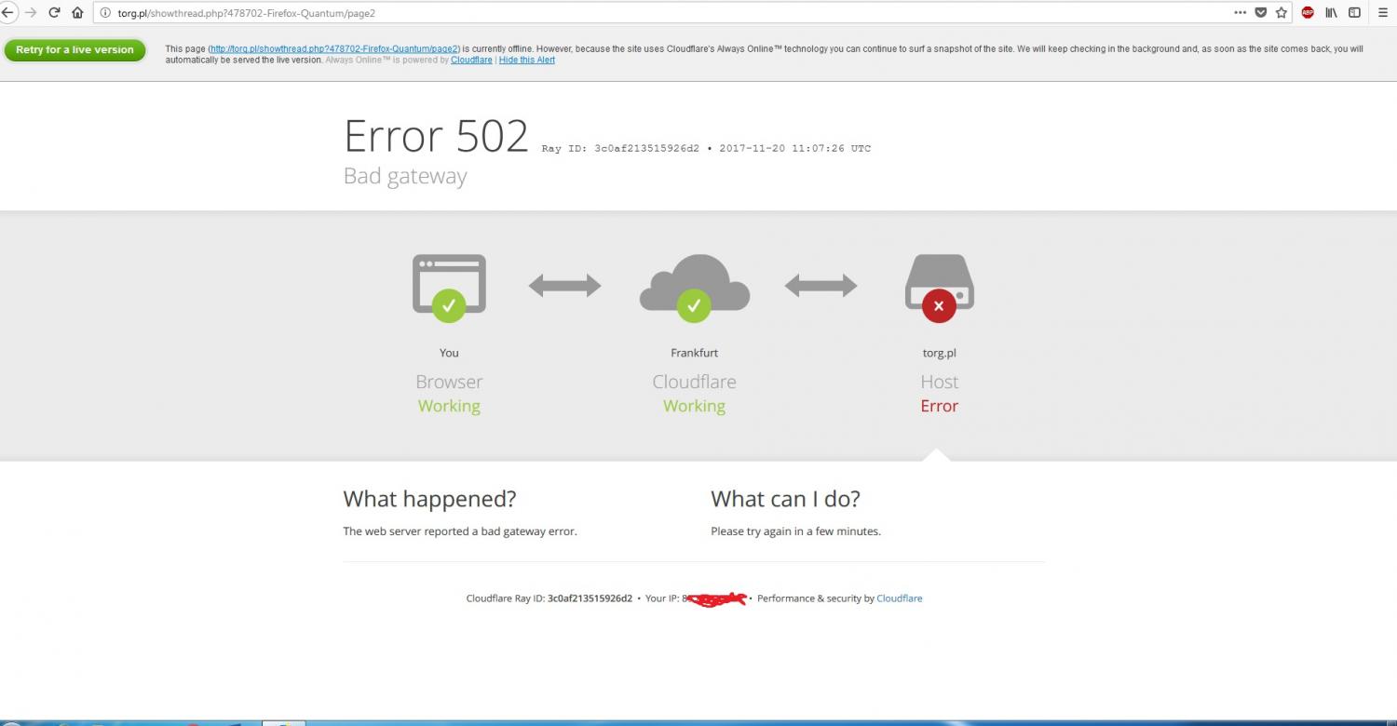Click the Forward navigation arrow

coord(31,13)
